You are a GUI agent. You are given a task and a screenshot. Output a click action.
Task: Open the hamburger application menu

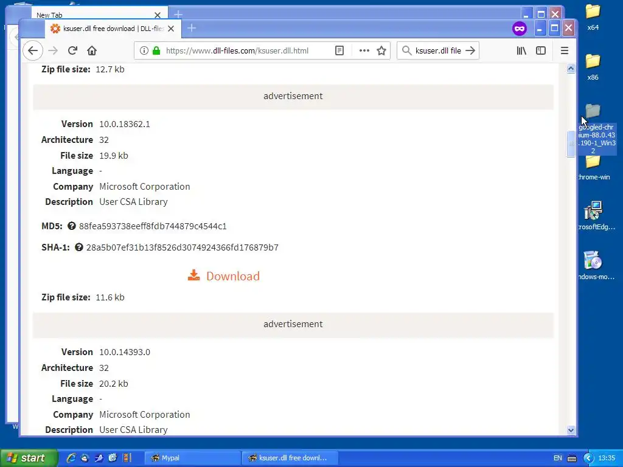(564, 50)
